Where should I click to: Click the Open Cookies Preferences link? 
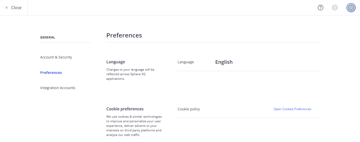point(292,109)
